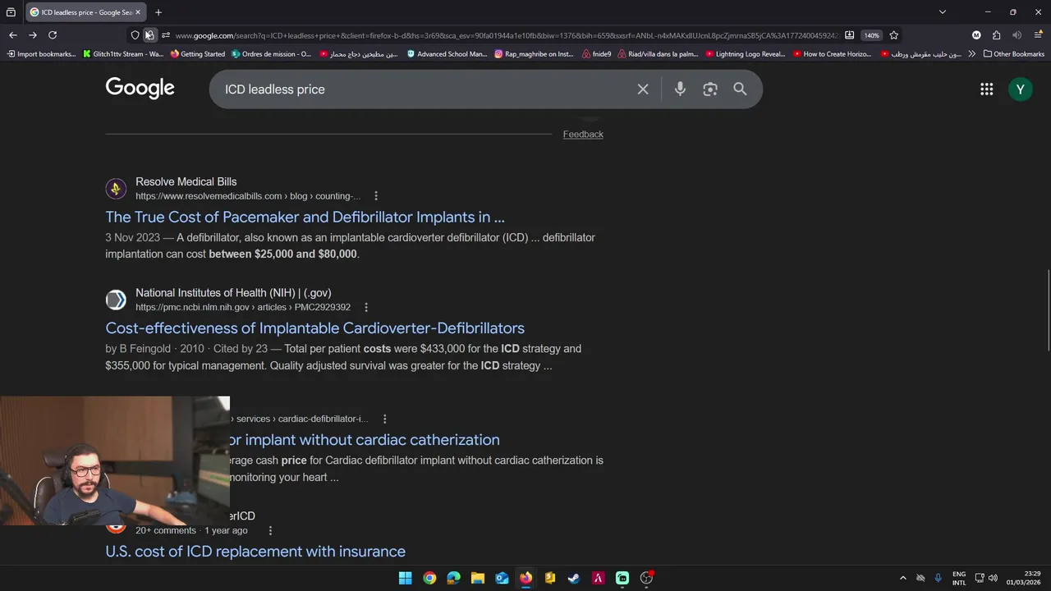Viewport: 1051px width, 591px height.
Task: Open the Extensions puzzle icon
Action: click(x=996, y=35)
